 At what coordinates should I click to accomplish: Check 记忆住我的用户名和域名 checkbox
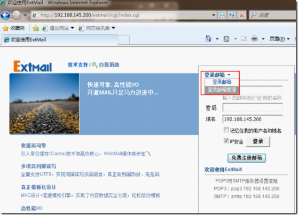click(x=226, y=130)
